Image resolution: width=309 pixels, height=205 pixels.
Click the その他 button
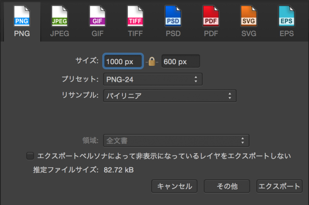point(227,186)
